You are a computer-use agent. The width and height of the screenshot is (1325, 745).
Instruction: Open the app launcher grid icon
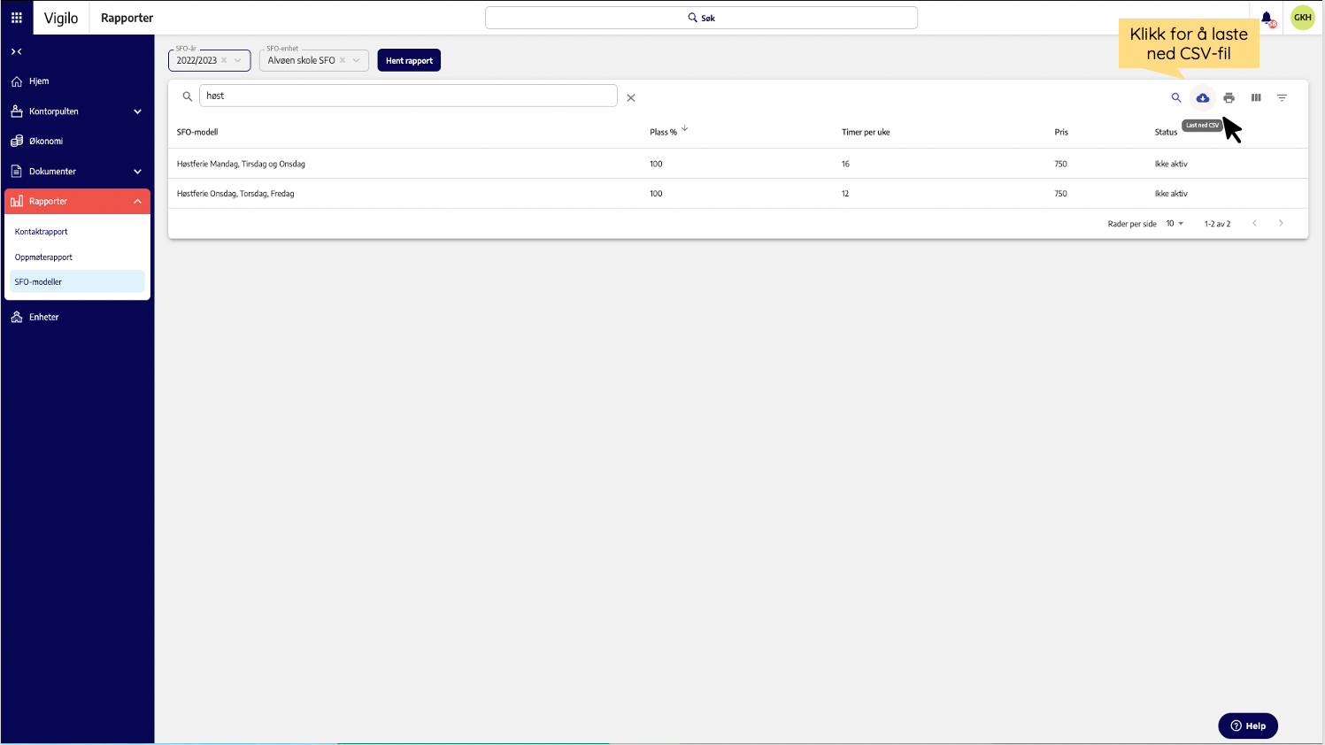coord(17,18)
